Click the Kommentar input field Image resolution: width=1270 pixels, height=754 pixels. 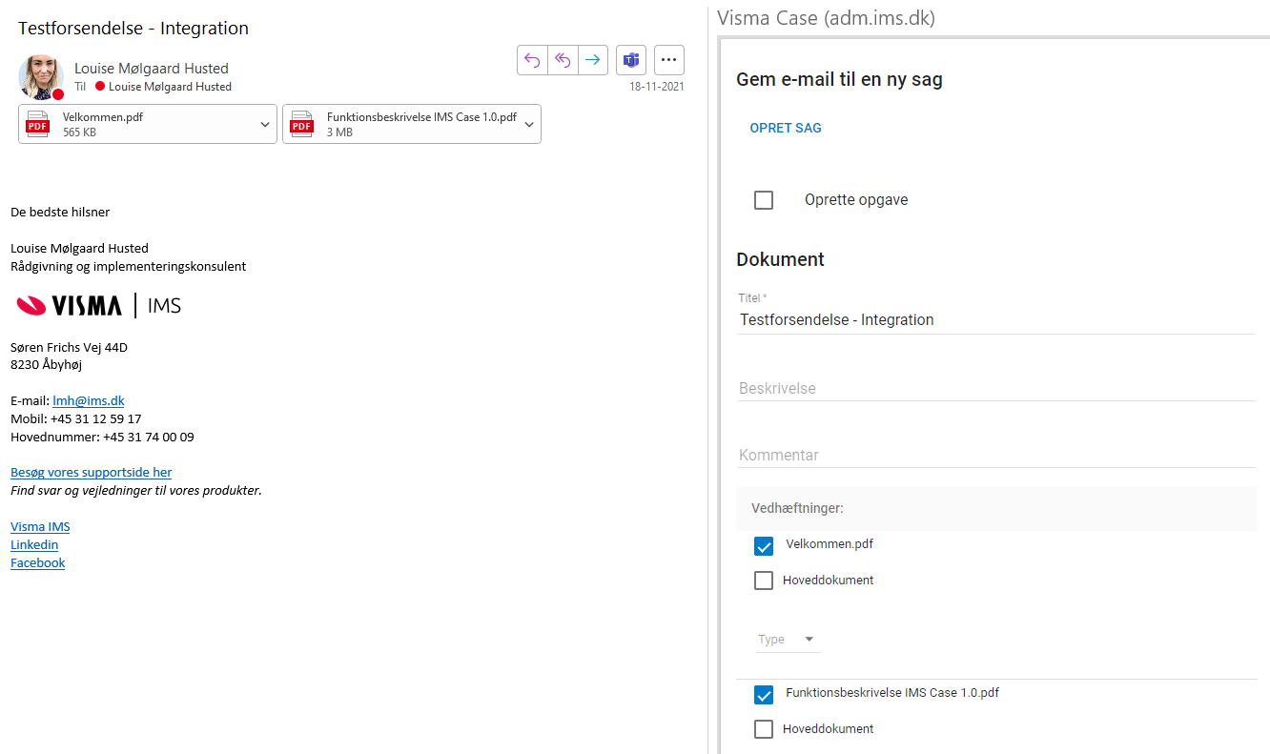pyautogui.click(x=996, y=456)
